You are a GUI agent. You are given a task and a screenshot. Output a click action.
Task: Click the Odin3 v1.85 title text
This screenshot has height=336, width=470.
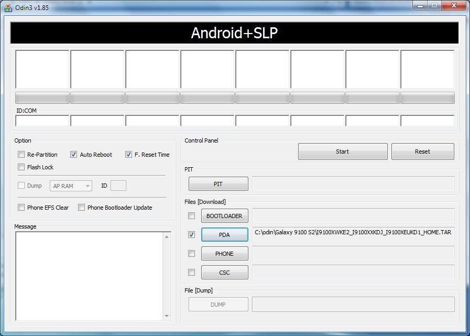32,8
